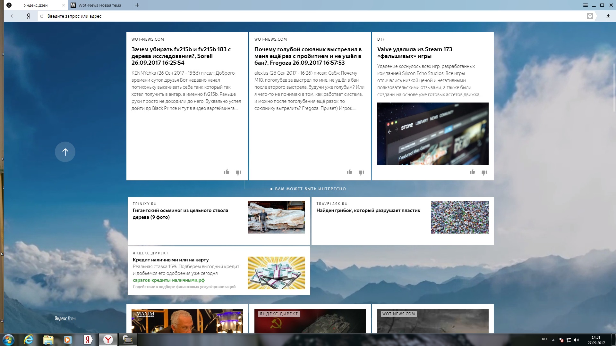Open a new tab with plus button
Image resolution: width=616 pixels, height=346 pixels.
137,5
